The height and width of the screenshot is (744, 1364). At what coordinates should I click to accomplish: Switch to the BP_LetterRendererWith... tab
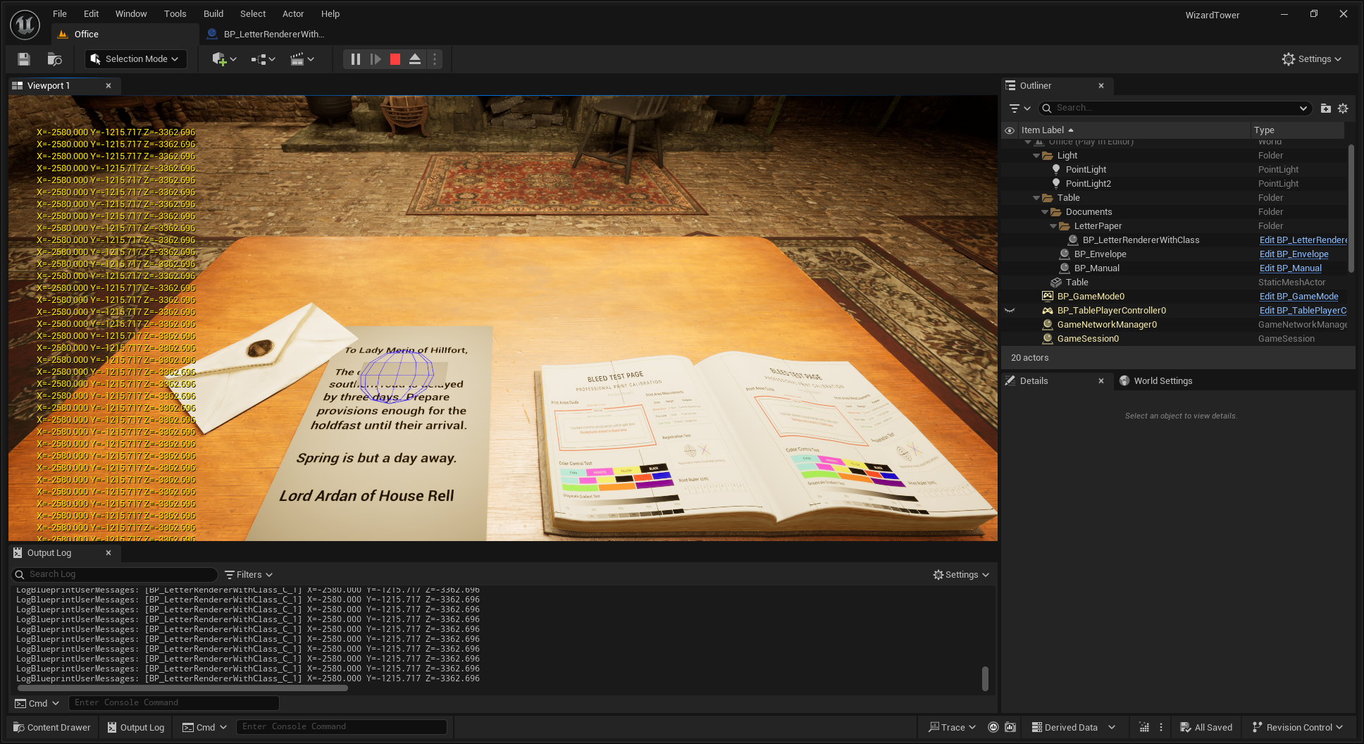(266, 34)
